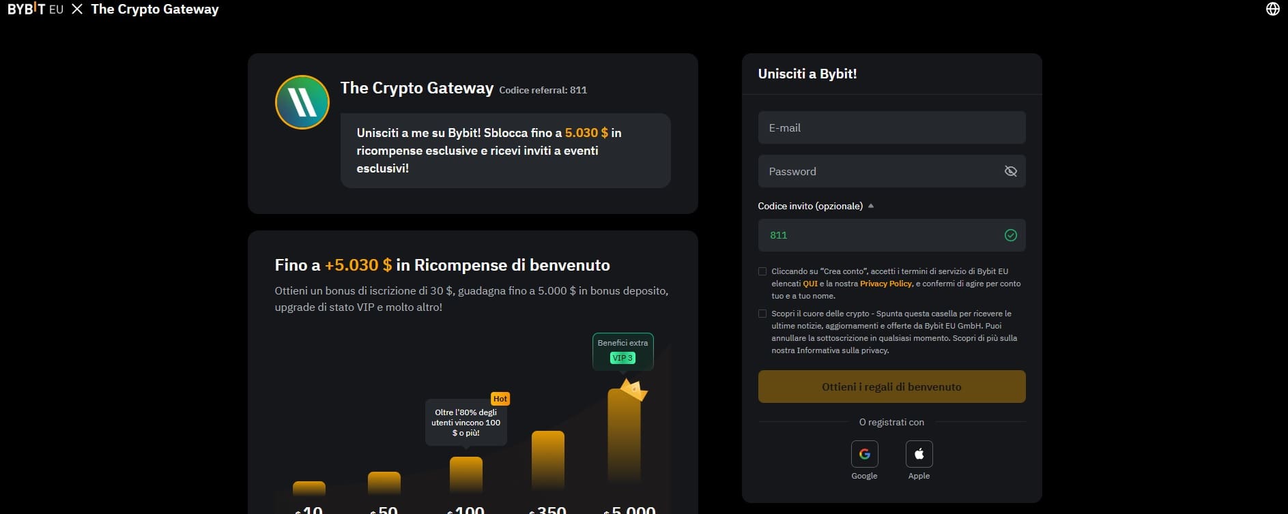Check the terms of service checkbox

click(x=762, y=271)
